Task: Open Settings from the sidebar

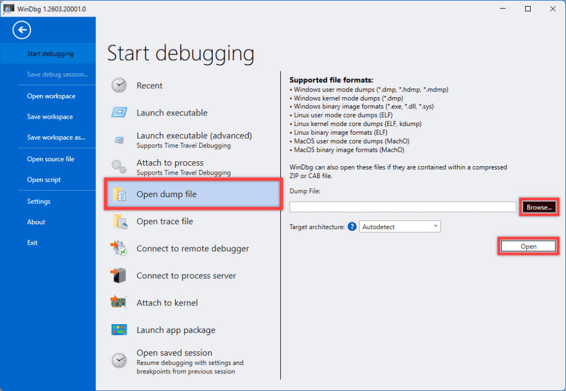Action: coord(39,201)
